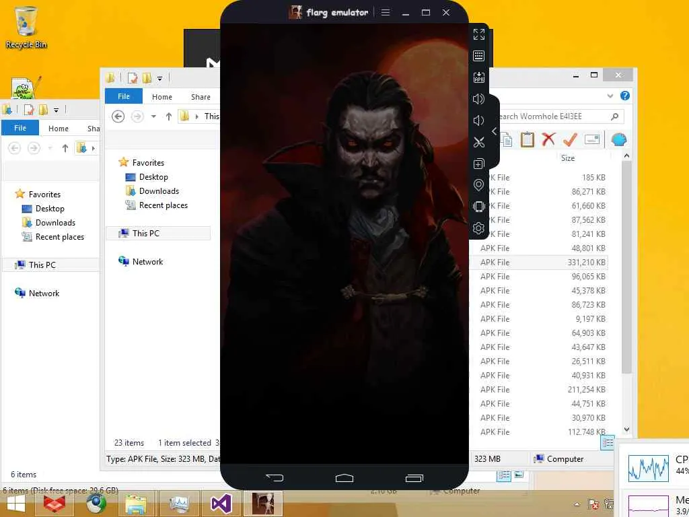The width and height of the screenshot is (689, 517).
Task: Open Visual Studio from the taskbar
Action: tap(221, 504)
